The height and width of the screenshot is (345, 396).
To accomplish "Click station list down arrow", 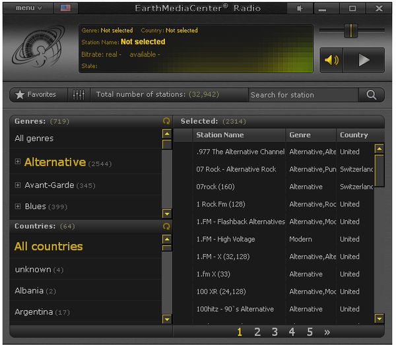I will tap(379, 319).
